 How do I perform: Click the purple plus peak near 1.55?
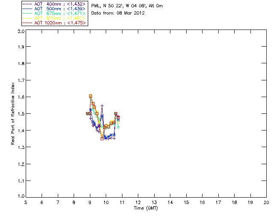(102, 106)
